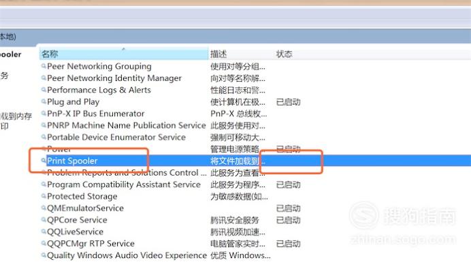This screenshot has width=471, height=262.
Task: Click the gear icon beside Quality Windows Audio Video Experience
Action: tap(44, 255)
